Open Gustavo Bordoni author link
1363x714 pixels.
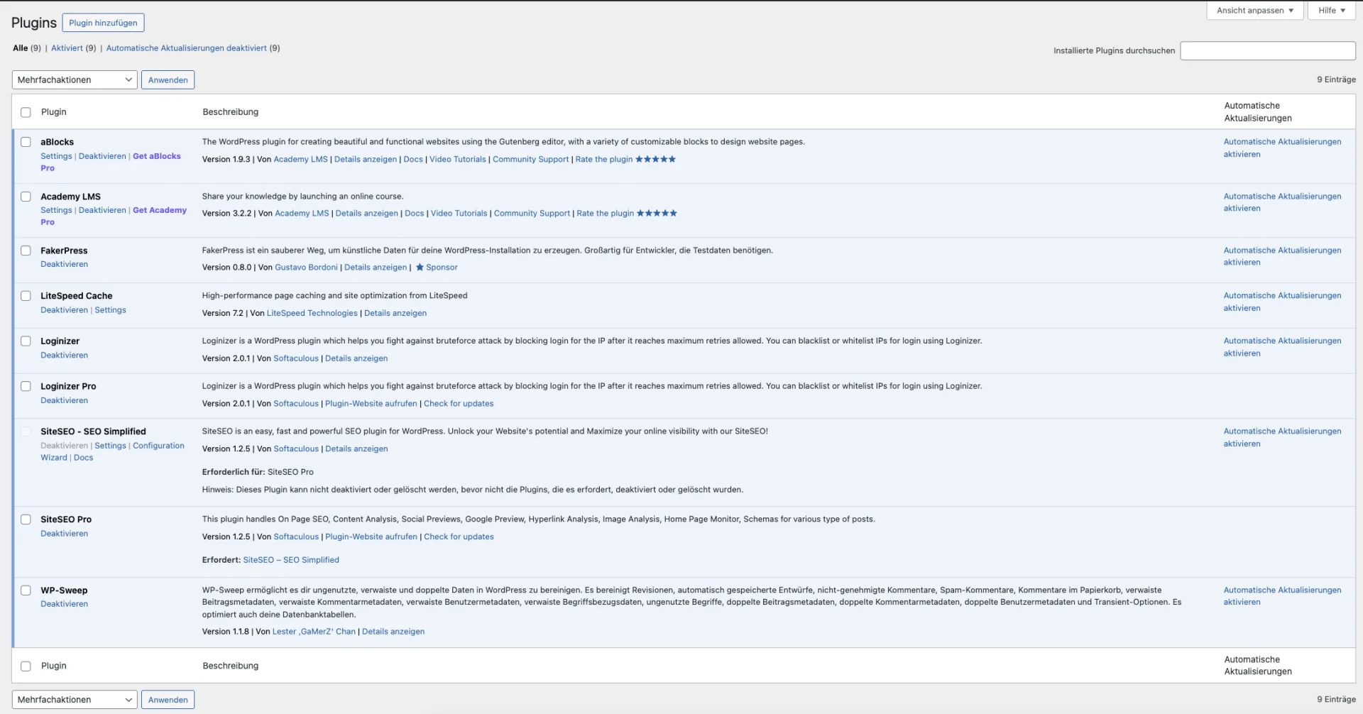point(306,268)
